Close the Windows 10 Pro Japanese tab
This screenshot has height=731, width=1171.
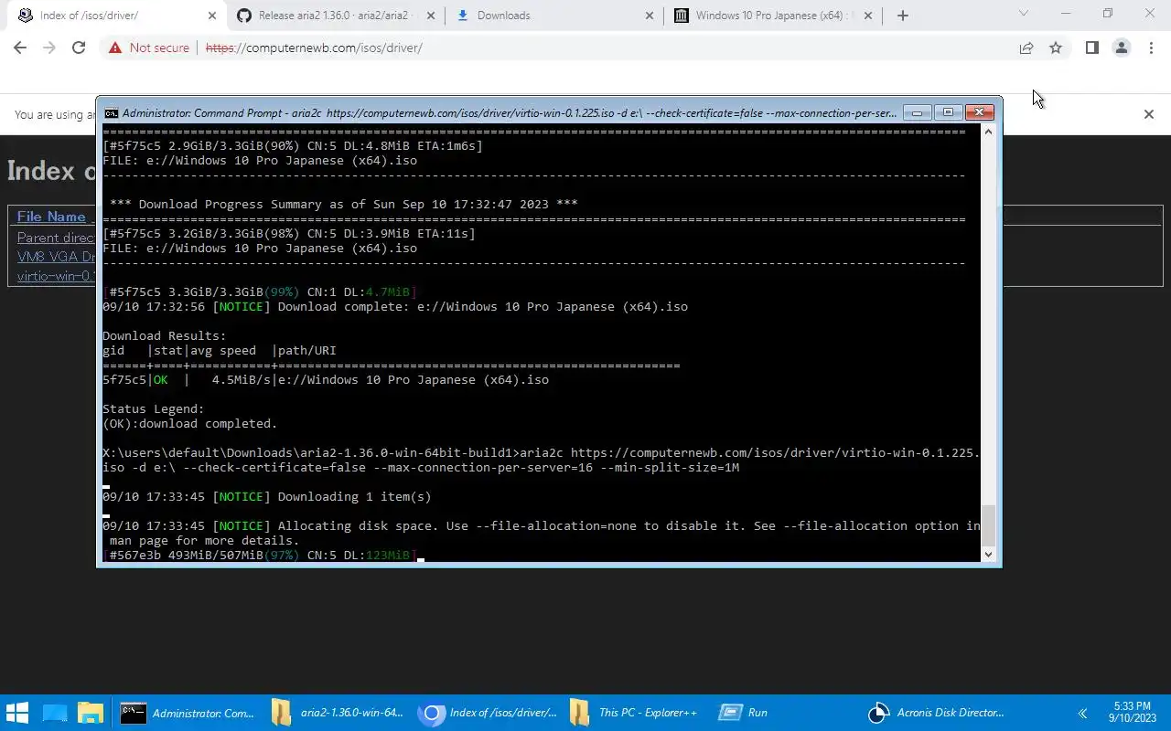pos(868,16)
